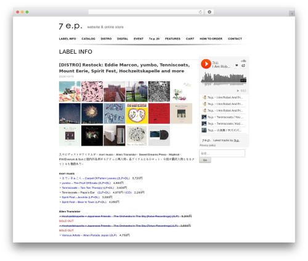Click the 7 e.p. site logo
Screen dimensions: 308x261
tap(71, 26)
